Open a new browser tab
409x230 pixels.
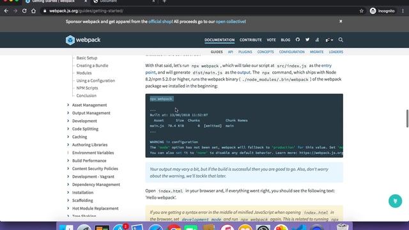164,1
